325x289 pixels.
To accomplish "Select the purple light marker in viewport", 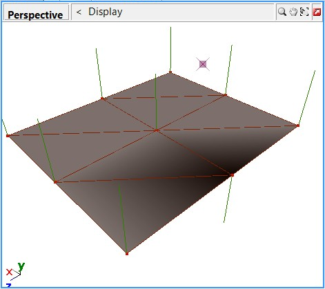I will point(203,64).
